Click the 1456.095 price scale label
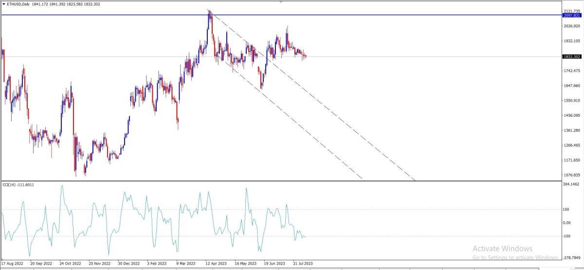 coord(571,116)
